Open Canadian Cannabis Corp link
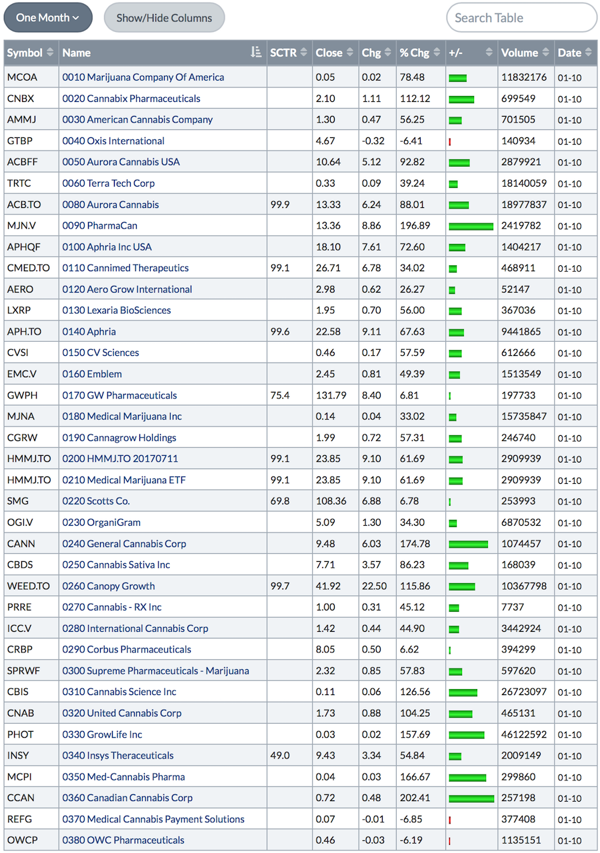This screenshot has width=600, height=853. (x=127, y=798)
